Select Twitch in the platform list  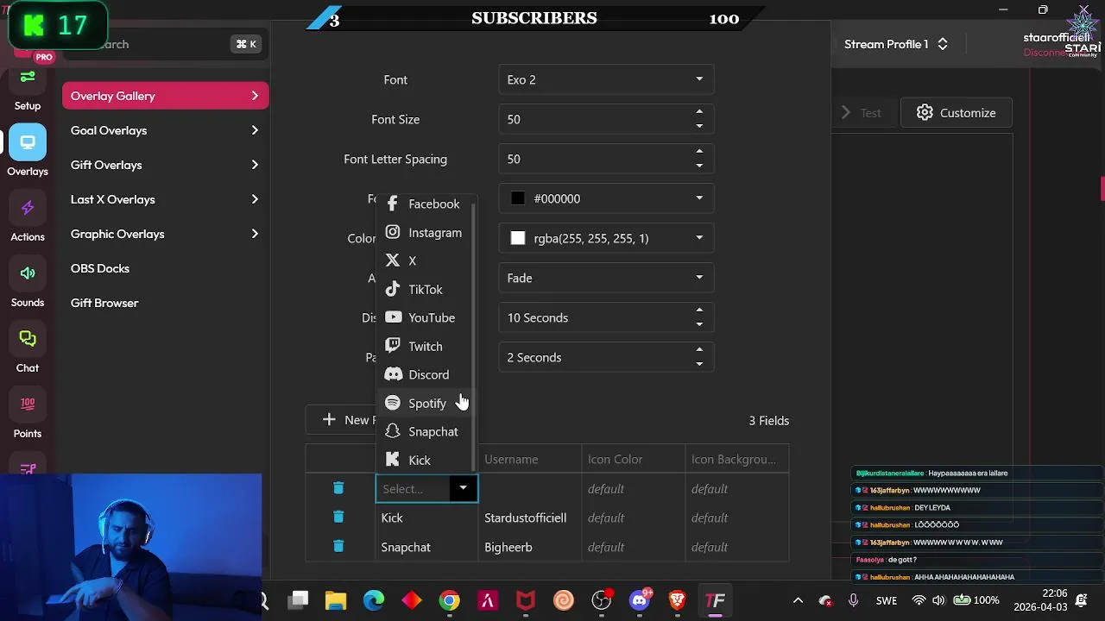[424, 346]
